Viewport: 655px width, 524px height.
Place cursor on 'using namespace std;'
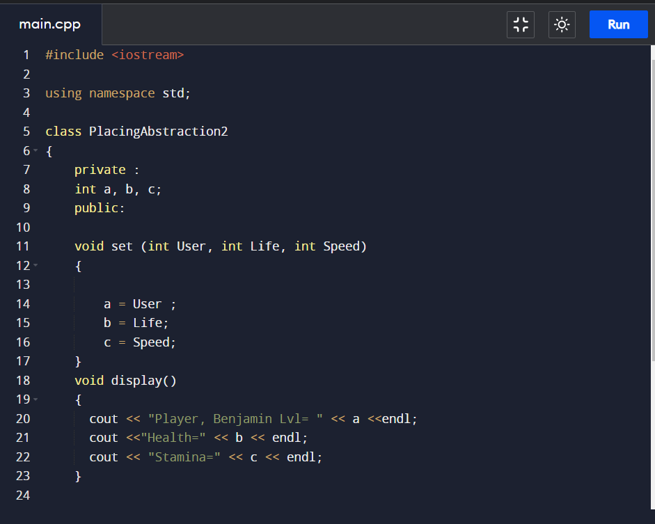118,93
